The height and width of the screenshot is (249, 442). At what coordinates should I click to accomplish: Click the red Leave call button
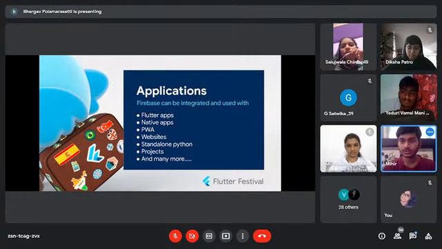(x=262, y=236)
